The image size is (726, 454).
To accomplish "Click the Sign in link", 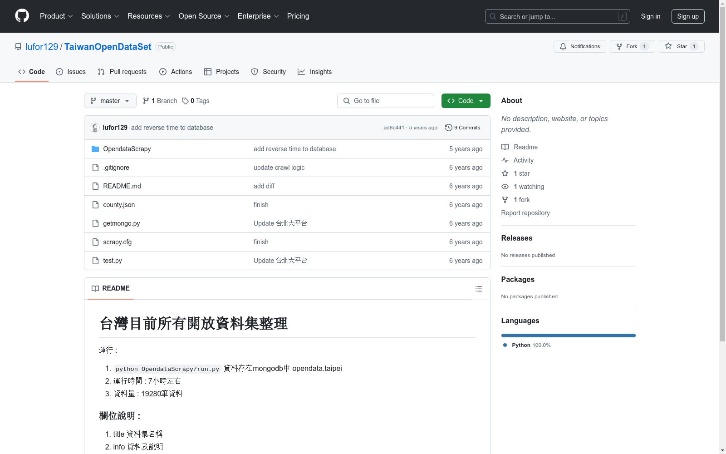I will pyautogui.click(x=651, y=16).
